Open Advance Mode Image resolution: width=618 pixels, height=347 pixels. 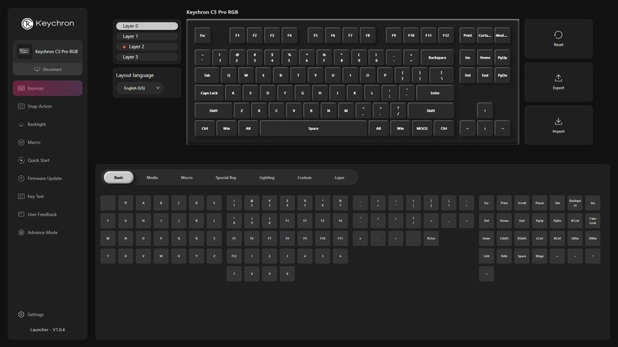pyautogui.click(x=42, y=233)
